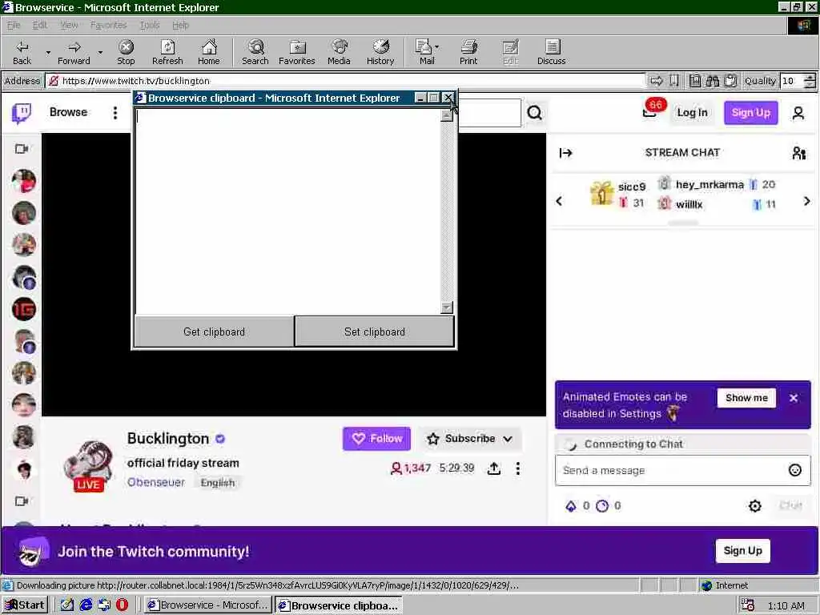This screenshot has height=615, width=820.
Task: Open the Discuss toolbar button
Action: [x=551, y=53]
